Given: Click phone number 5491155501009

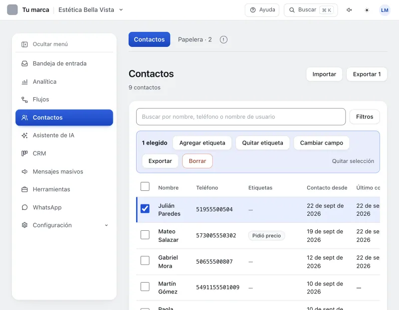Looking at the screenshot, I should [x=217, y=288].
